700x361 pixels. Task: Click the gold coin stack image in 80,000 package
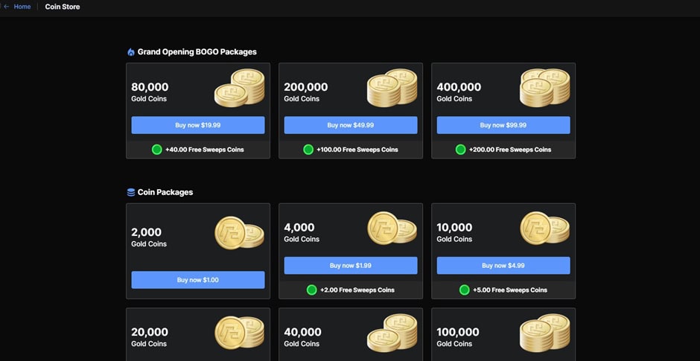tap(240, 87)
